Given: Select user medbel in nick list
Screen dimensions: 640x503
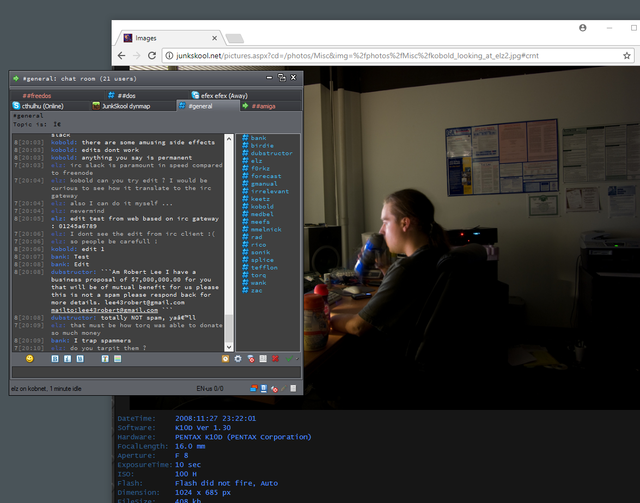Looking at the screenshot, I should [x=263, y=214].
